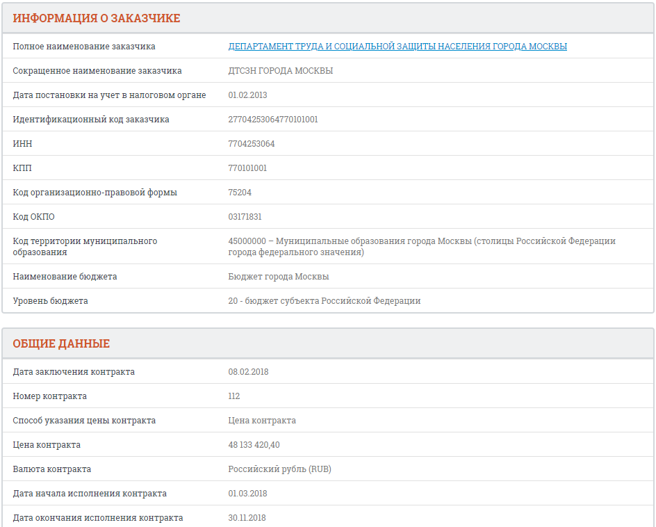Screen dimensions: 656x527
Task: Click the Общие данные section header
Action: click(x=61, y=343)
